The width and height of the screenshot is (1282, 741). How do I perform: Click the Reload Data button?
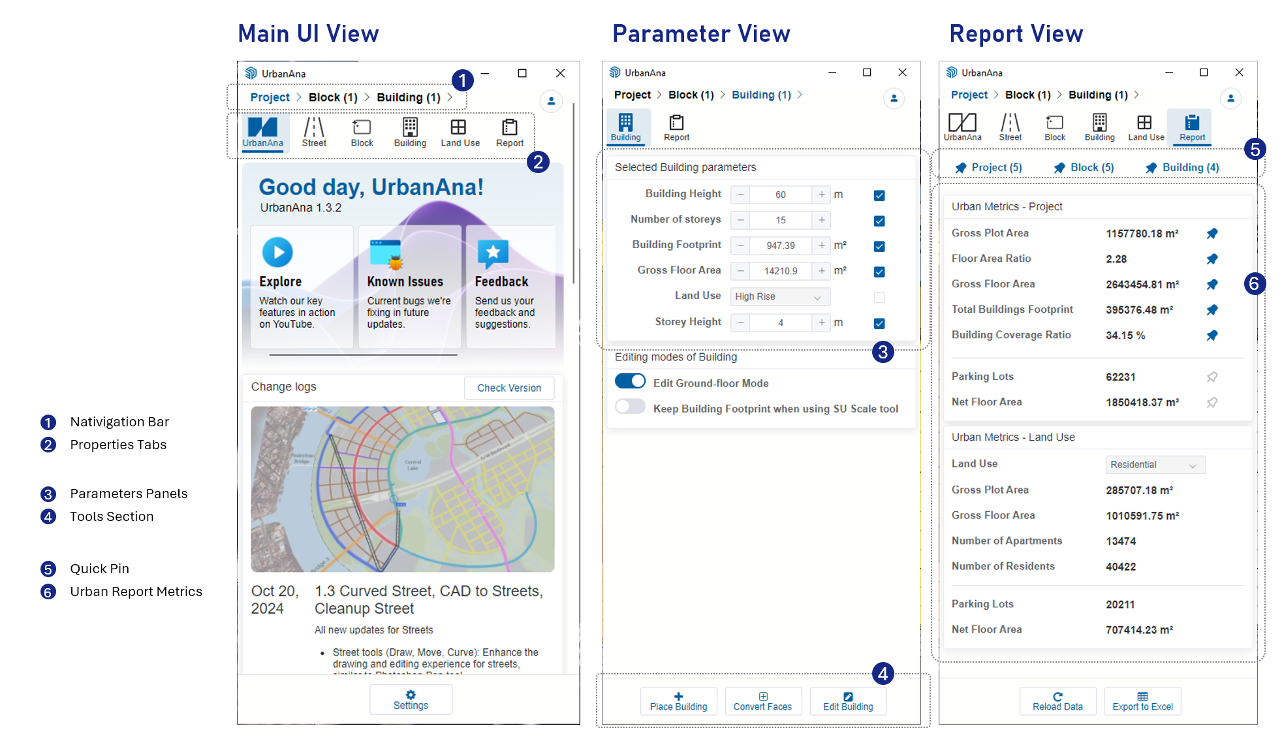1057,701
